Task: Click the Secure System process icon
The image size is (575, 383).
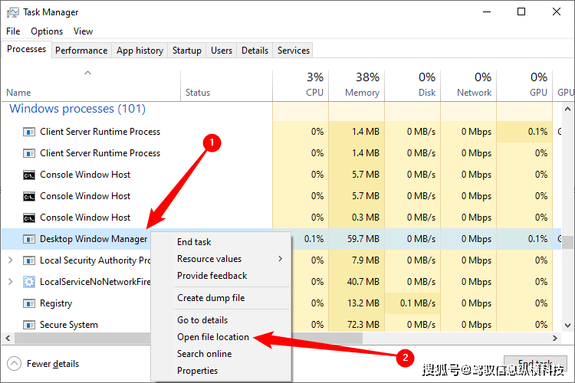Action: (29, 325)
